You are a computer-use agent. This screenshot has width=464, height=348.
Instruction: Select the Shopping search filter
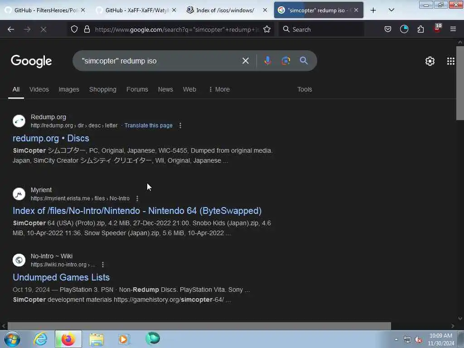click(103, 89)
